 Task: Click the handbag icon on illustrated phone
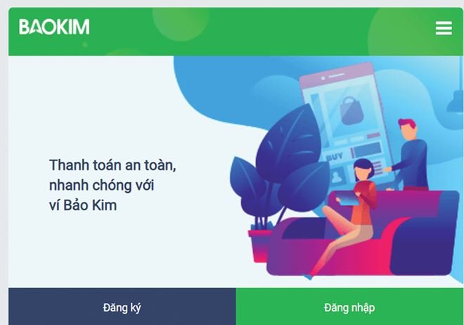tap(352, 110)
